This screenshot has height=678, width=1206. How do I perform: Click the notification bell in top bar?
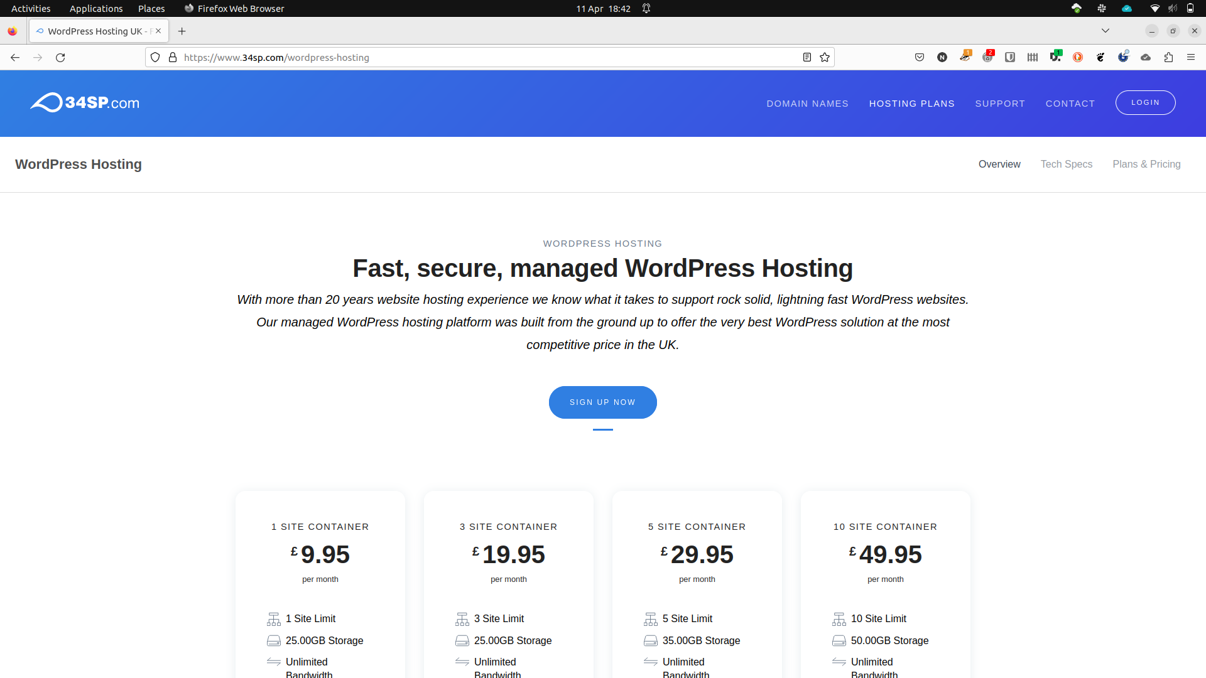point(646,8)
